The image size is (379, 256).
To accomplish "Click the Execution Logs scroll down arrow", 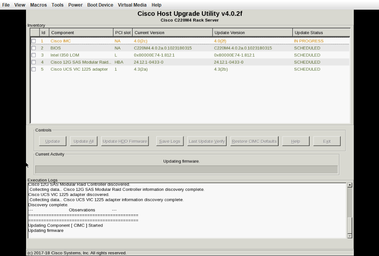I will pyautogui.click(x=350, y=236).
